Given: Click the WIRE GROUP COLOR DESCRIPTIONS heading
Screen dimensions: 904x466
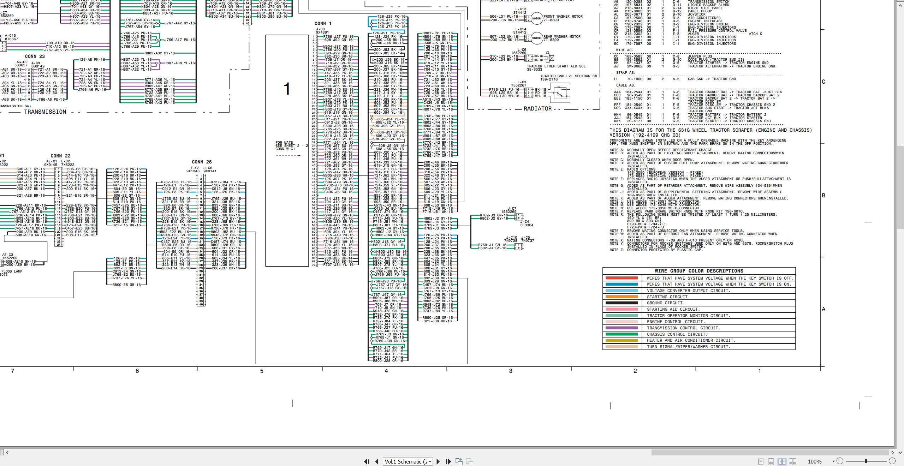Looking at the screenshot, I should (x=699, y=271).
